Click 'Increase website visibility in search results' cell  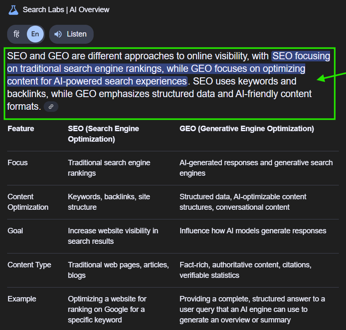click(x=113, y=236)
